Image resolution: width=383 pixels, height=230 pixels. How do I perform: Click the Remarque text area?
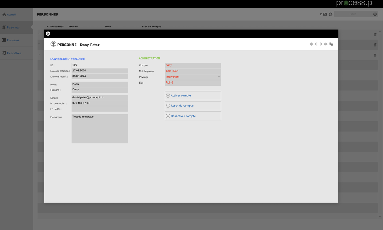coord(100,129)
